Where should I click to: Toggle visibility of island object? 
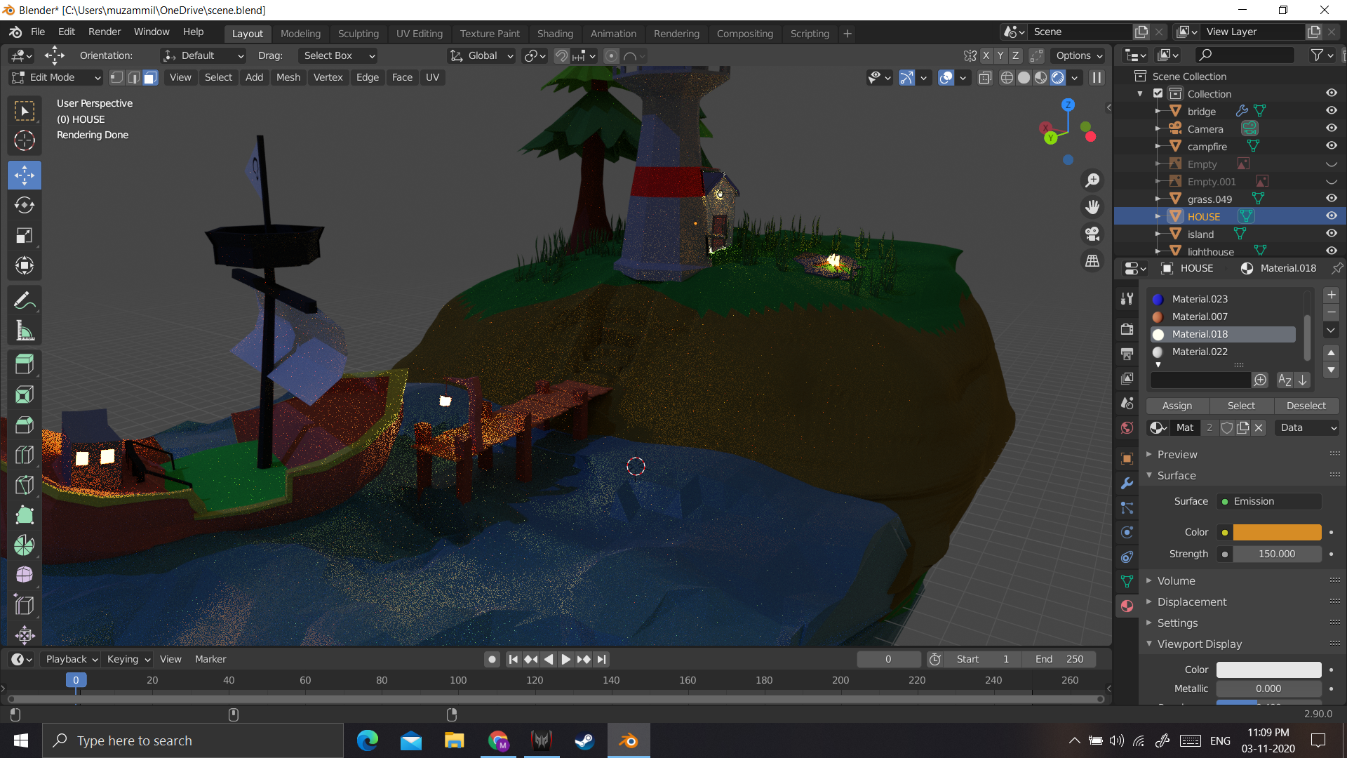coord(1332,233)
